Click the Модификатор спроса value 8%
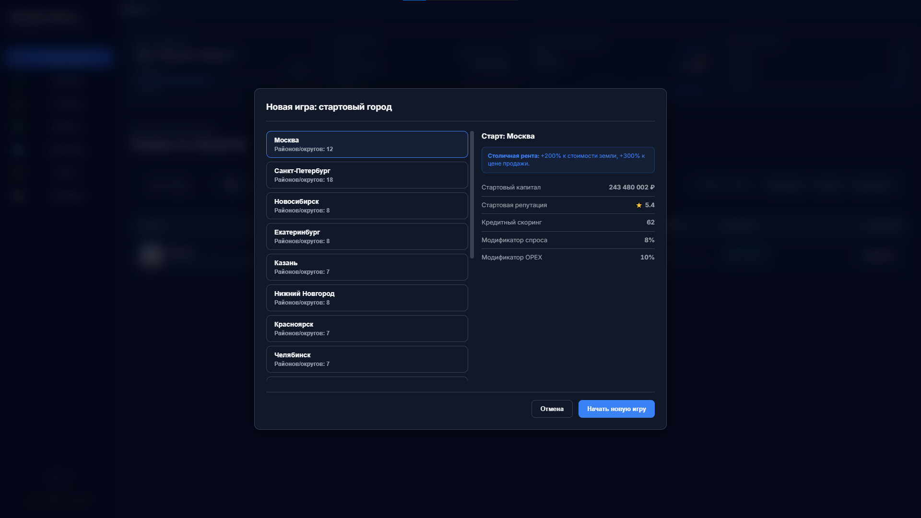Screen dimensions: 921x518 (649, 240)
